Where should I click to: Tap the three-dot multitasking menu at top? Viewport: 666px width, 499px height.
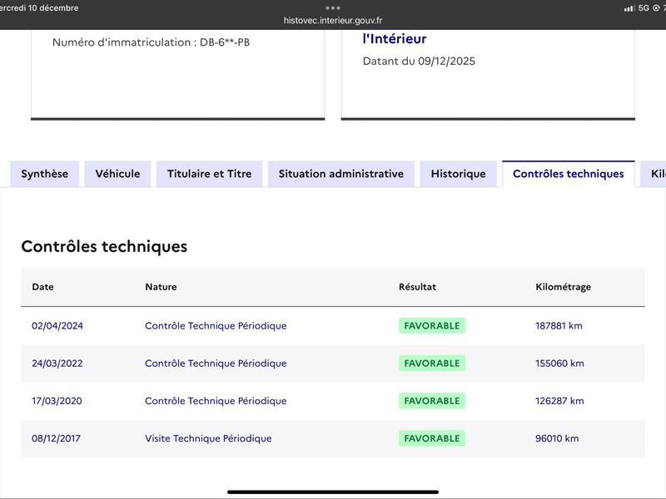pos(333,7)
